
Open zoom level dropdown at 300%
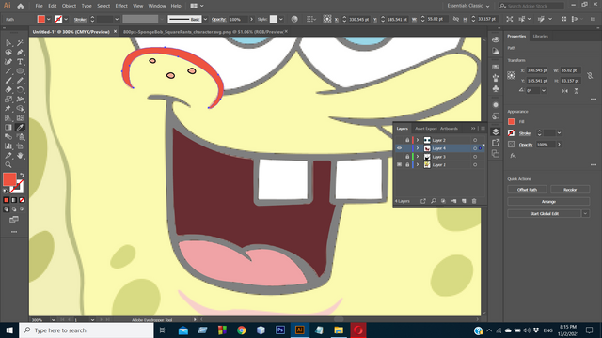(53, 319)
